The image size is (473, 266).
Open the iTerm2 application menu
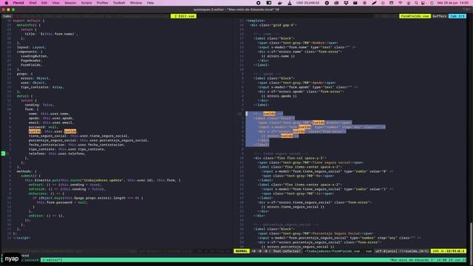(x=18, y=3)
